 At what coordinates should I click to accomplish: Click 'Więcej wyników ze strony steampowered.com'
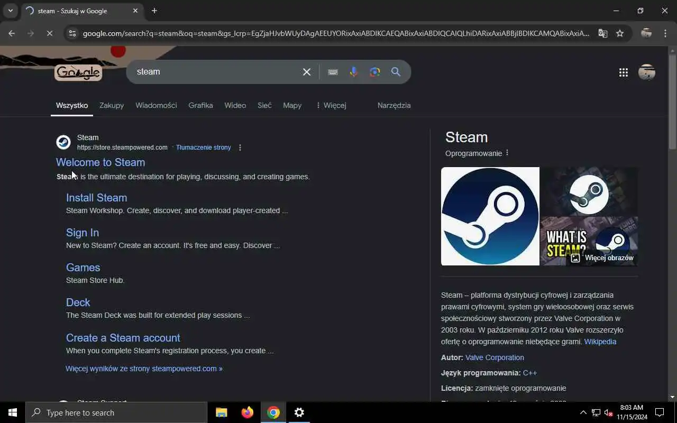pyautogui.click(x=144, y=369)
